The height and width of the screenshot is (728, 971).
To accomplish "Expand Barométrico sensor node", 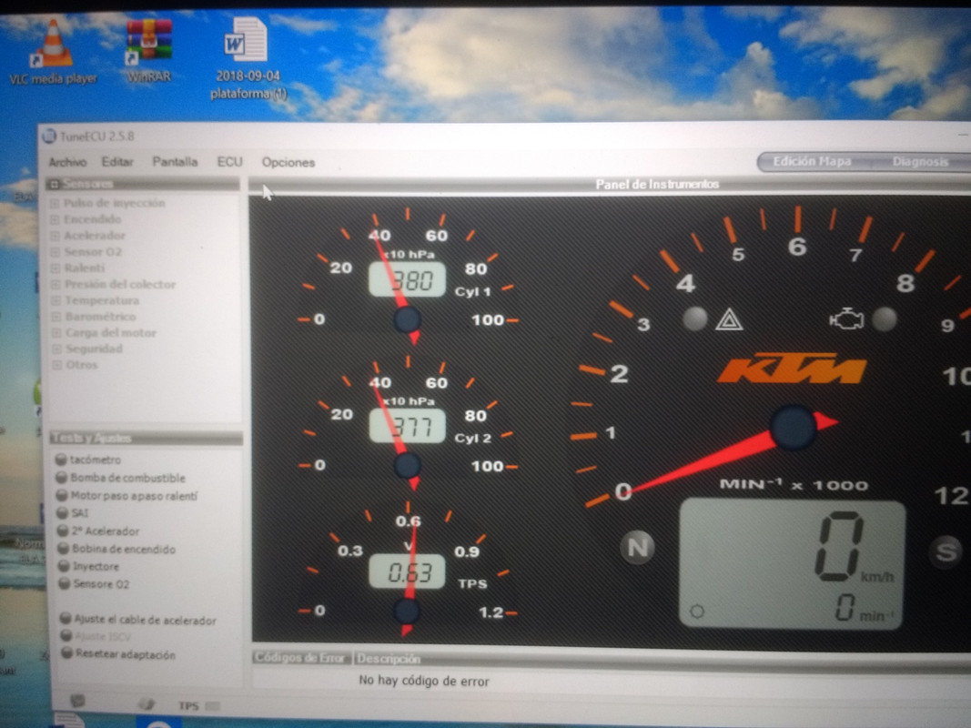I will click(x=56, y=317).
